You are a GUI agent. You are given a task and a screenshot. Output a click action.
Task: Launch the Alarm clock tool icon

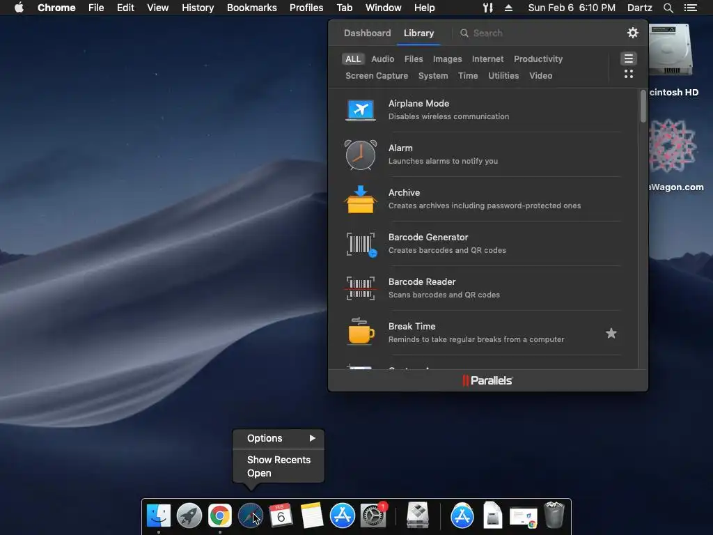click(361, 155)
